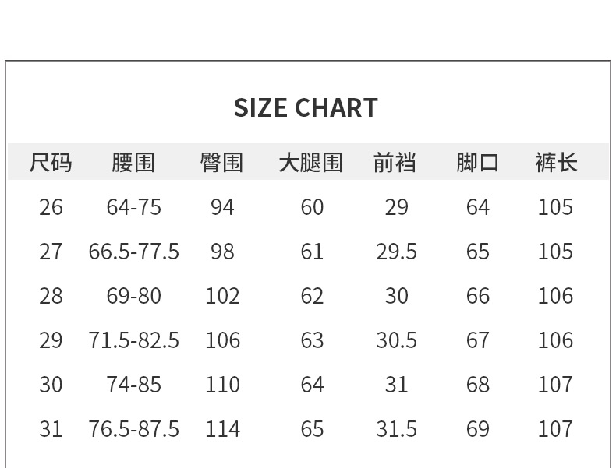
Task: Select the waist range 71.5-82.5
Action: pyautogui.click(x=134, y=340)
